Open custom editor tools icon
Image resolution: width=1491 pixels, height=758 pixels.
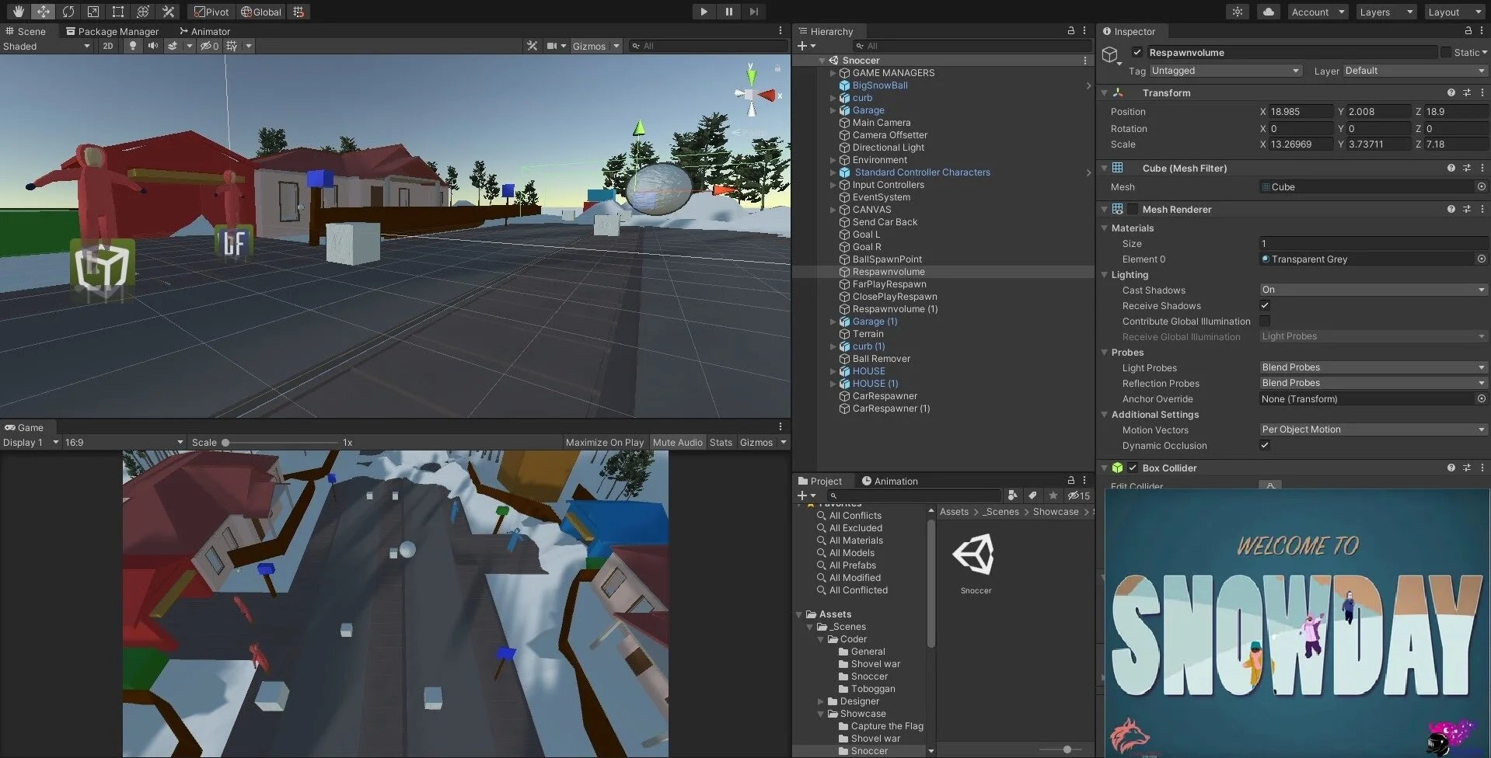pos(168,12)
